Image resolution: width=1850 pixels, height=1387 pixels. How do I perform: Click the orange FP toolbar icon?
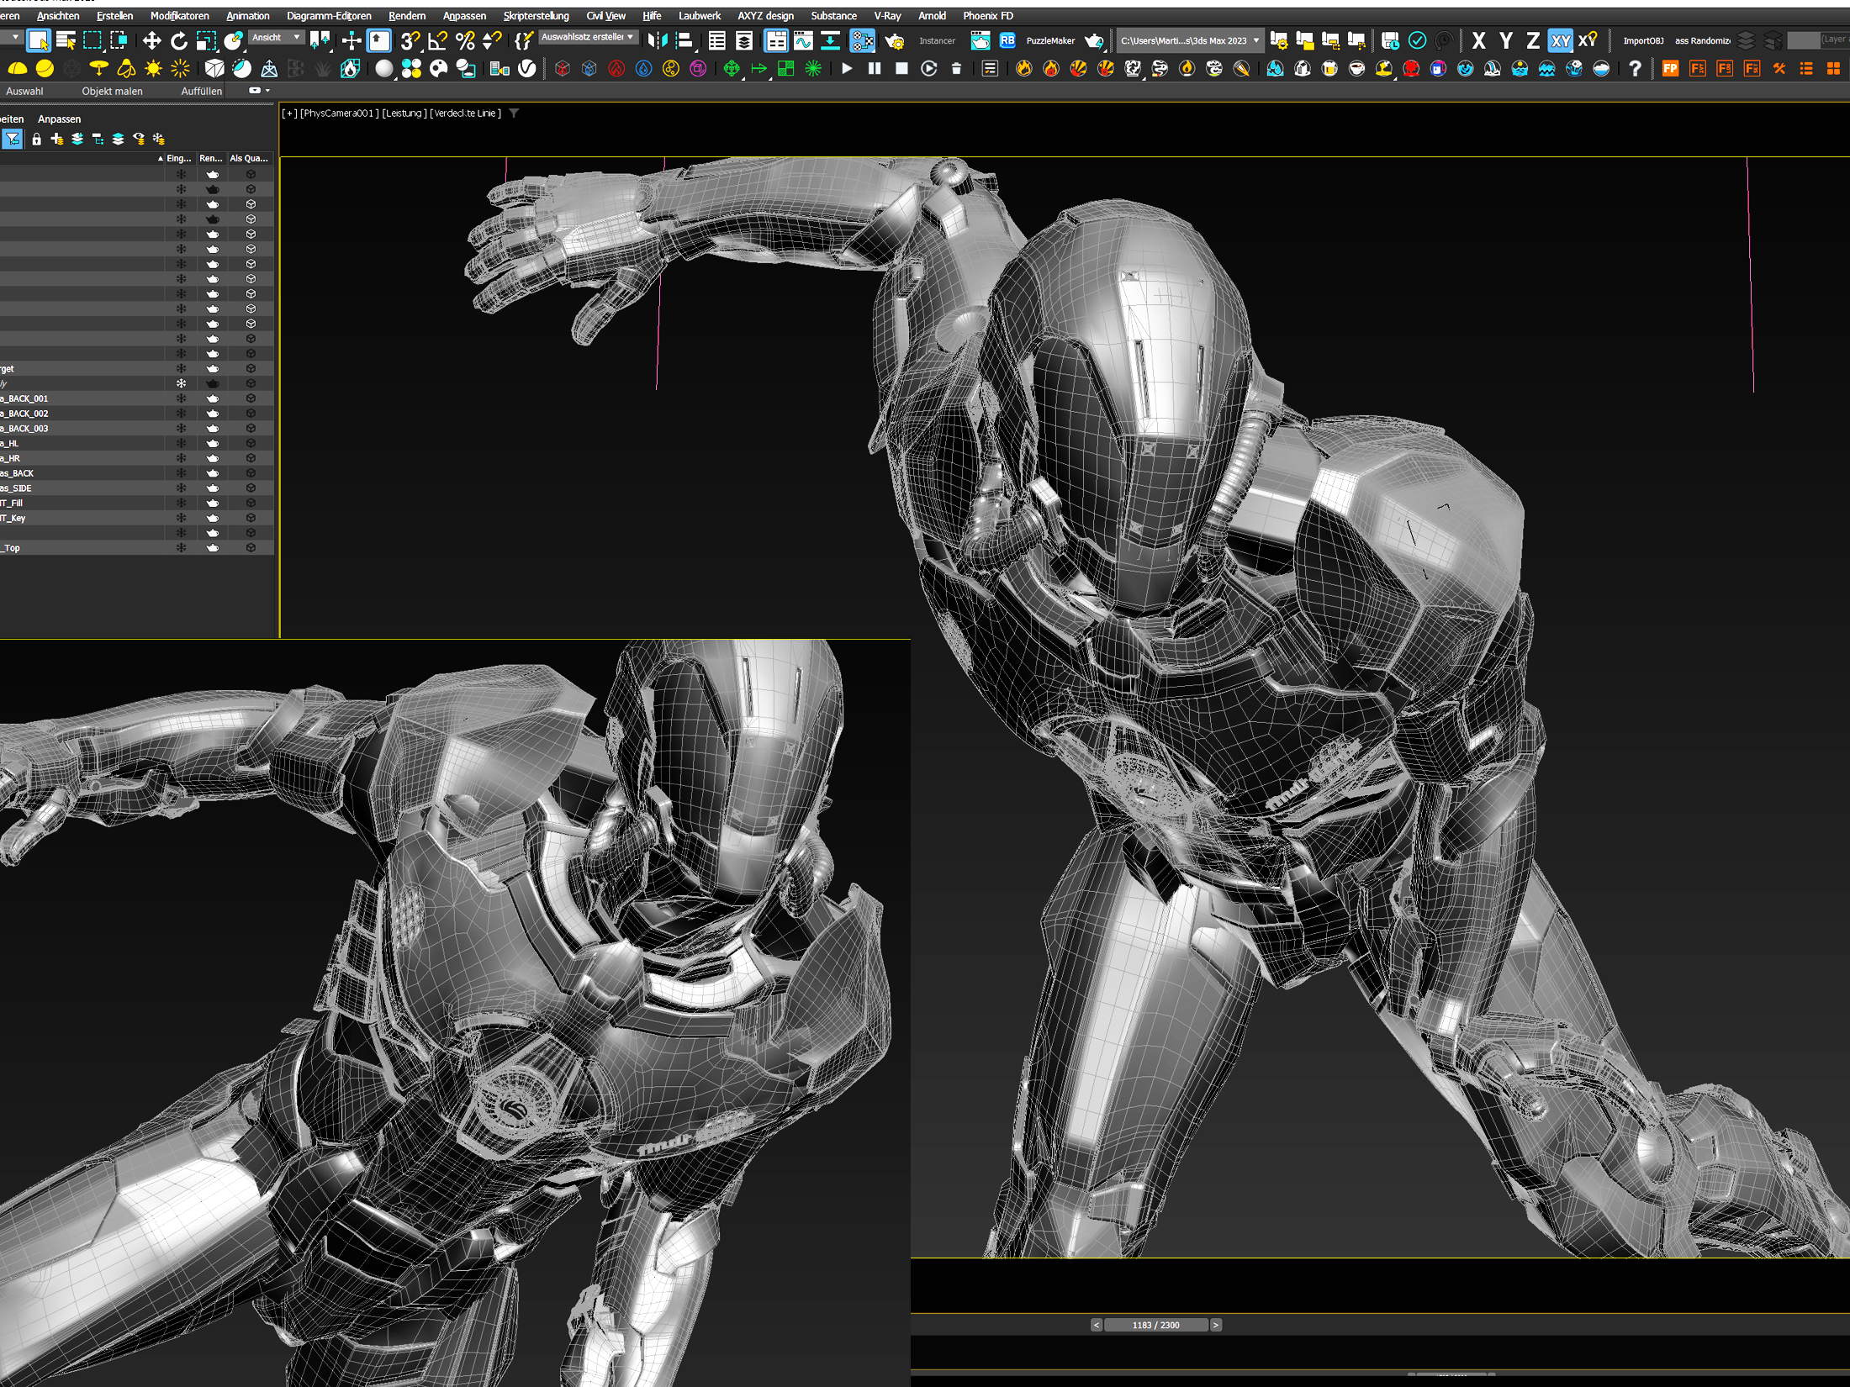[x=1670, y=68]
